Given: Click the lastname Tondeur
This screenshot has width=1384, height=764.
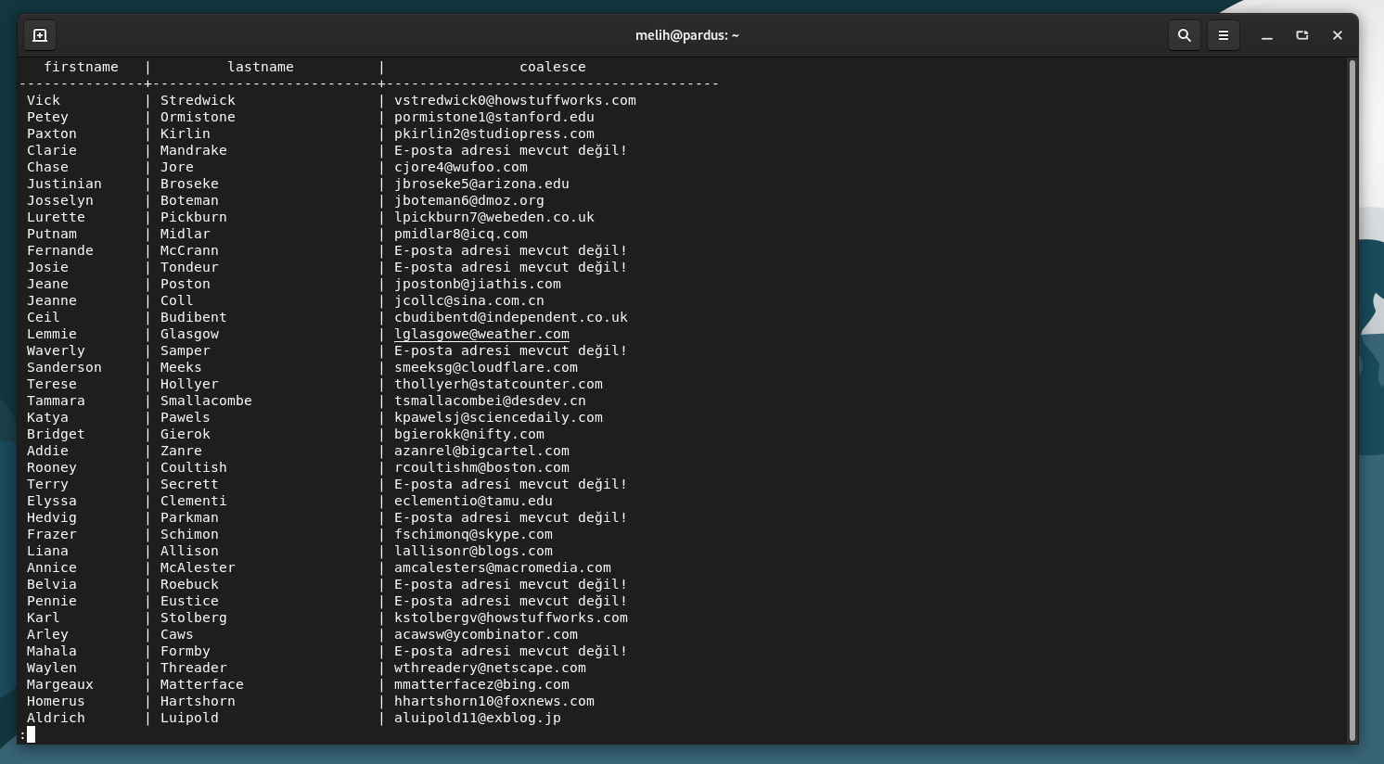Looking at the screenshot, I should click(189, 267).
